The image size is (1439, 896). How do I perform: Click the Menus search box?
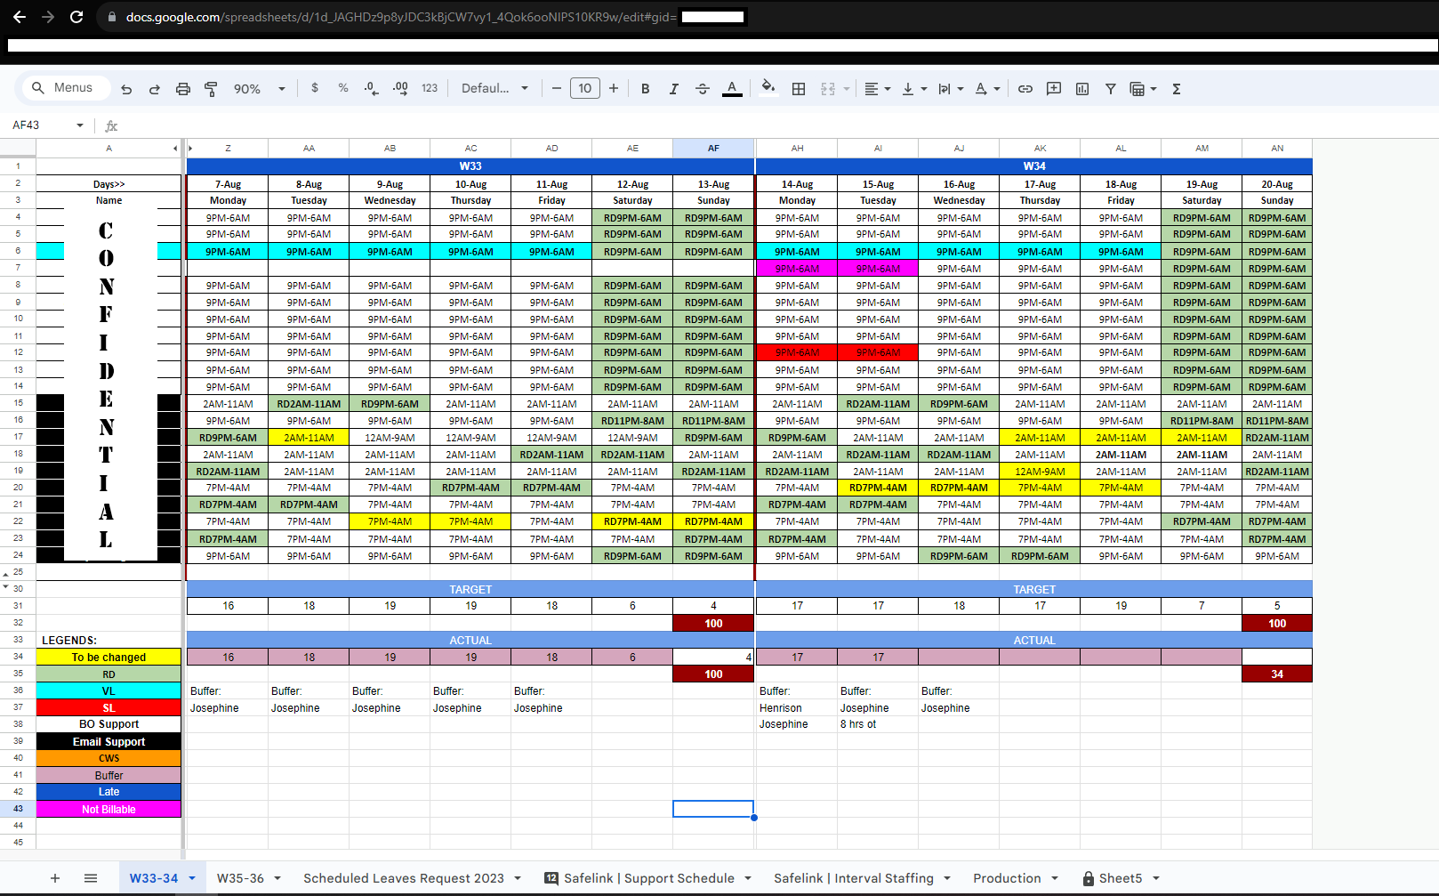pyautogui.click(x=65, y=88)
